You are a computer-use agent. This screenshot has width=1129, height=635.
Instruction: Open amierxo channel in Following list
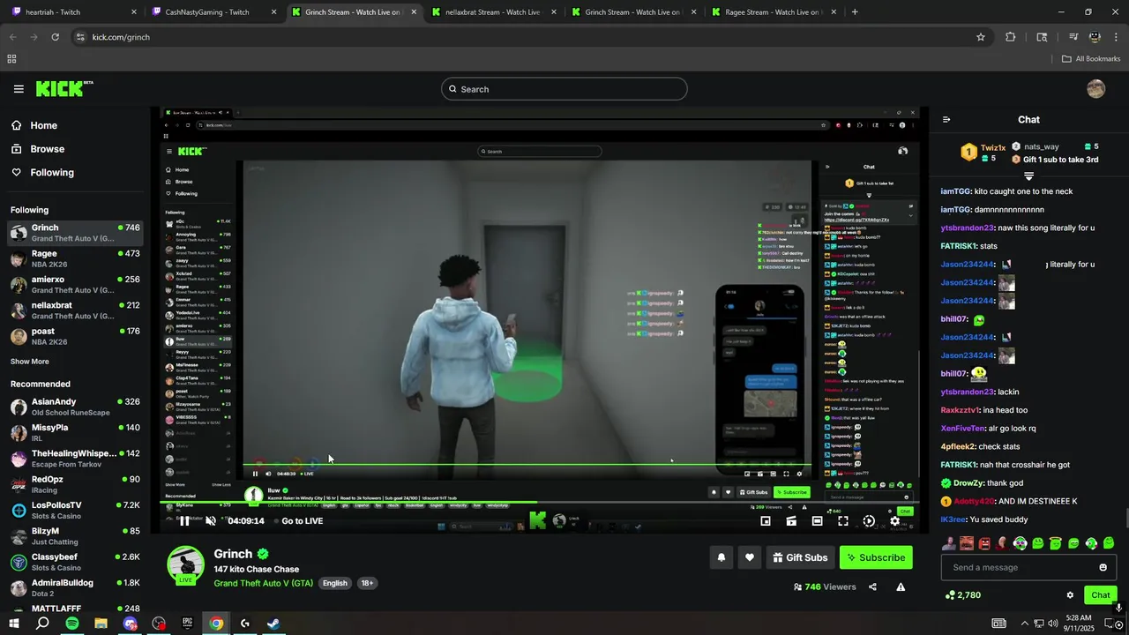pyautogui.click(x=75, y=284)
